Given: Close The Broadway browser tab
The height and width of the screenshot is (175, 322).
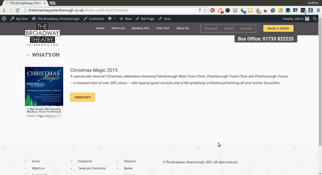Looking at the screenshot, I should coord(45,3).
